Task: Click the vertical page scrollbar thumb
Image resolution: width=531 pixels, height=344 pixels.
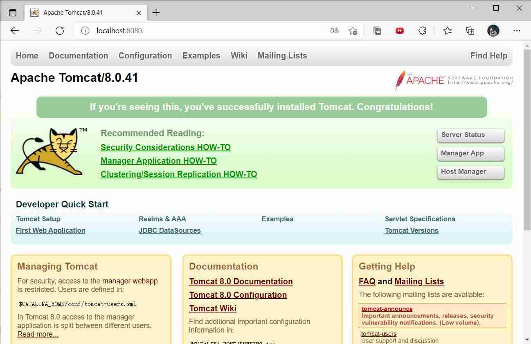Action: [527, 139]
